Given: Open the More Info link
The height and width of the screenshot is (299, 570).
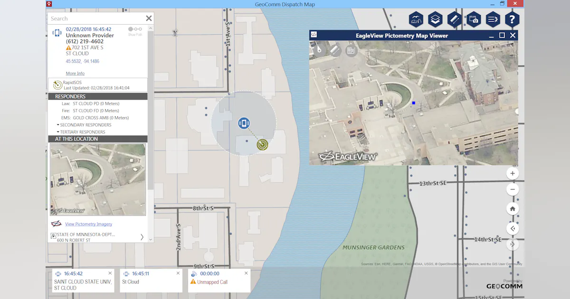Looking at the screenshot, I should click(75, 74).
